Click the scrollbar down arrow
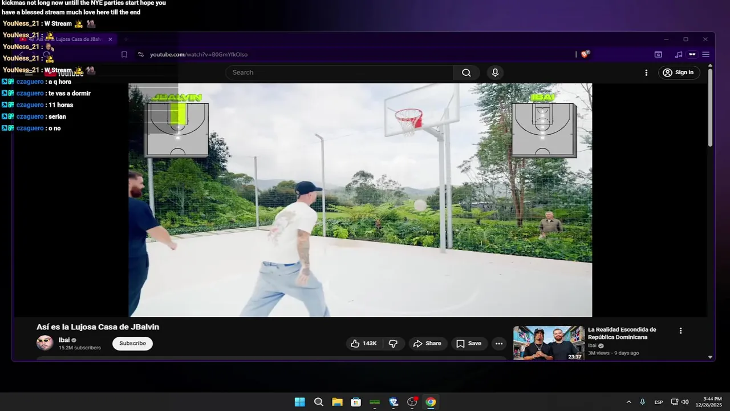This screenshot has width=730, height=411. tap(710, 357)
